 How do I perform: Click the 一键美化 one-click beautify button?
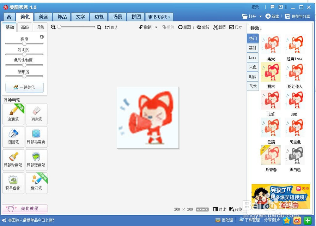click(x=25, y=87)
